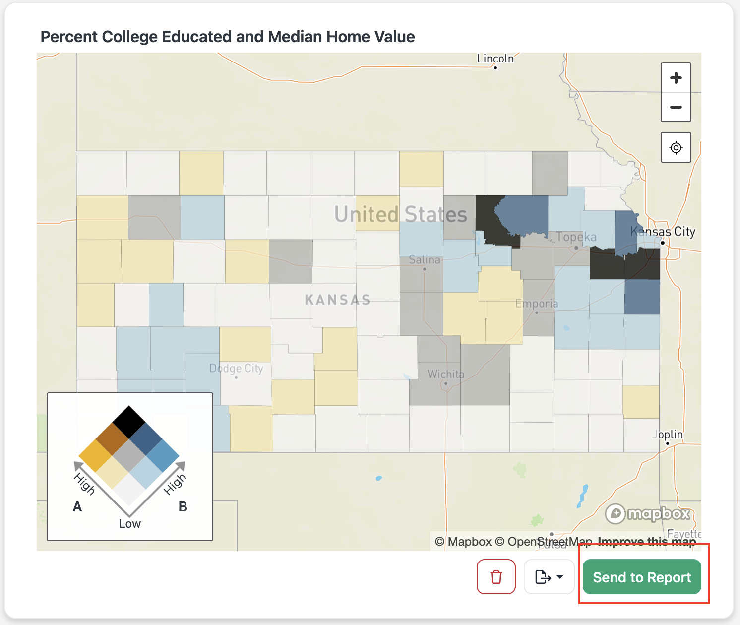The image size is (740, 625).
Task: Click the red trash delete button
Action: pyautogui.click(x=496, y=576)
